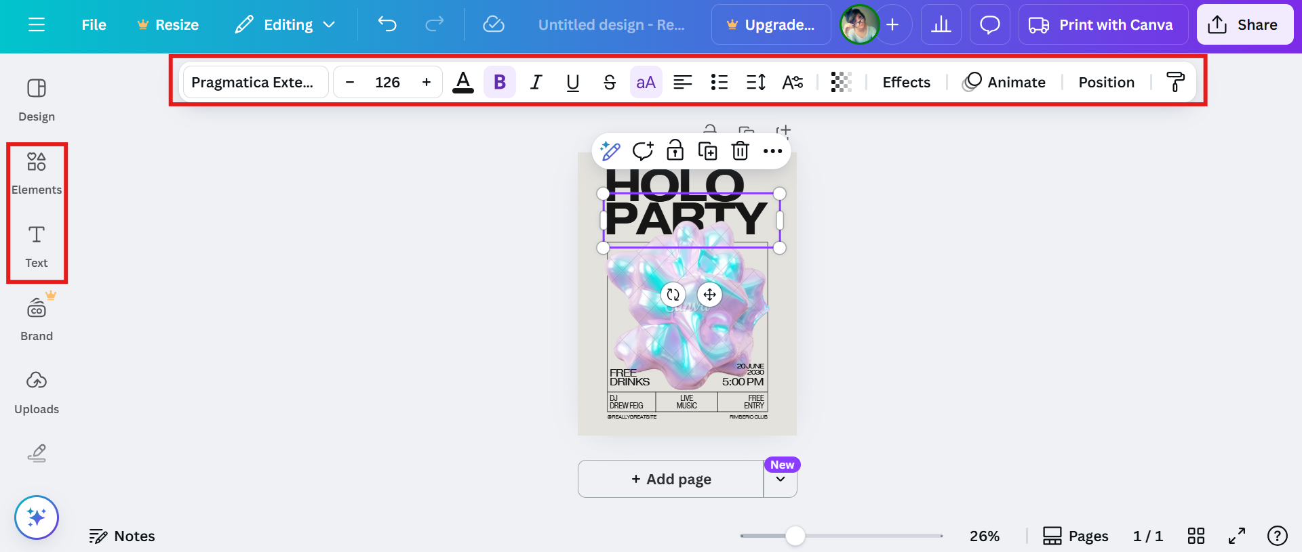Decrease font size with minus button

coord(350,82)
